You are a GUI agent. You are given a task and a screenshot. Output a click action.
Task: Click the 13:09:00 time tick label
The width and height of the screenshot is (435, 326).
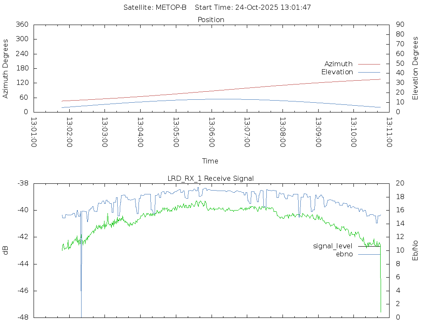[x=318, y=132]
